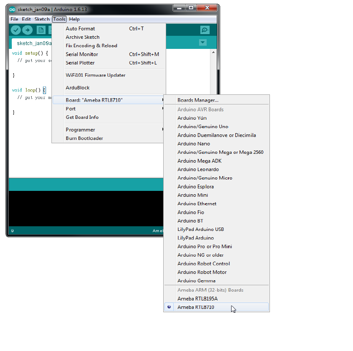Click the Verify checkmark toolbar icon
This screenshot has width=353, height=351.
[16, 30]
